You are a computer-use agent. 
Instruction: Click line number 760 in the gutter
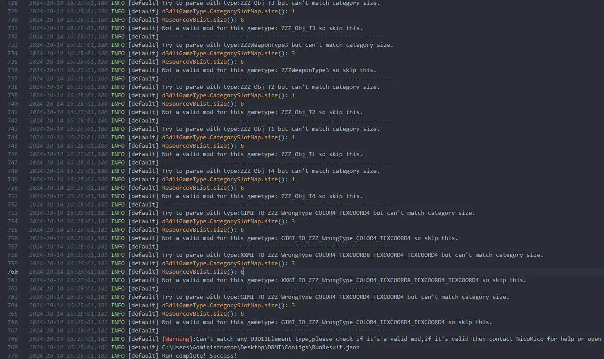click(13, 272)
